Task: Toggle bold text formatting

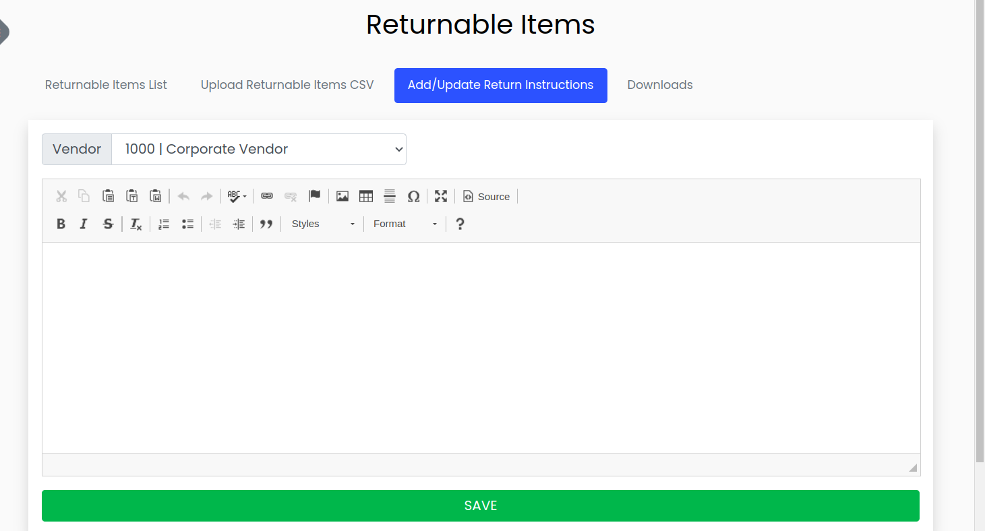Action: click(x=61, y=223)
